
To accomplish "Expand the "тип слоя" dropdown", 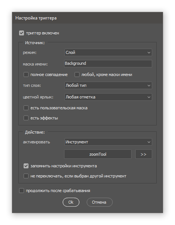I will coord(108,85).
